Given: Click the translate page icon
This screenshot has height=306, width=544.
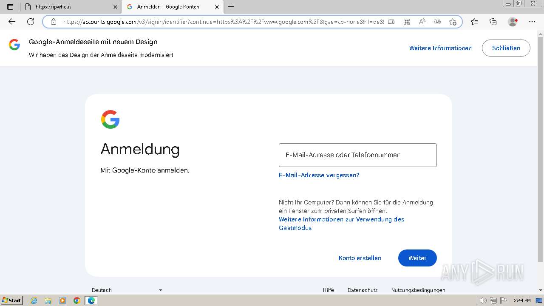Looking at the screenshot, I should pos(437,22).
